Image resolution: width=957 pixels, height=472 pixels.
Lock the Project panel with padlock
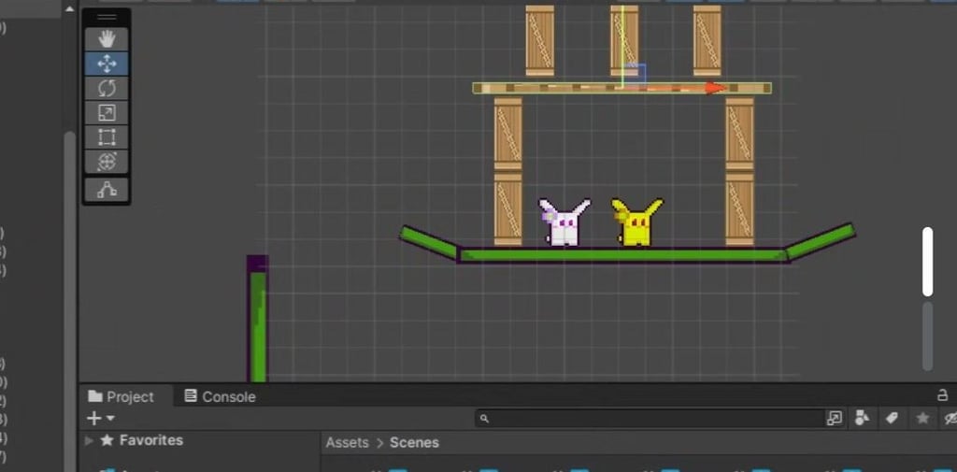[x=942, y=395]
